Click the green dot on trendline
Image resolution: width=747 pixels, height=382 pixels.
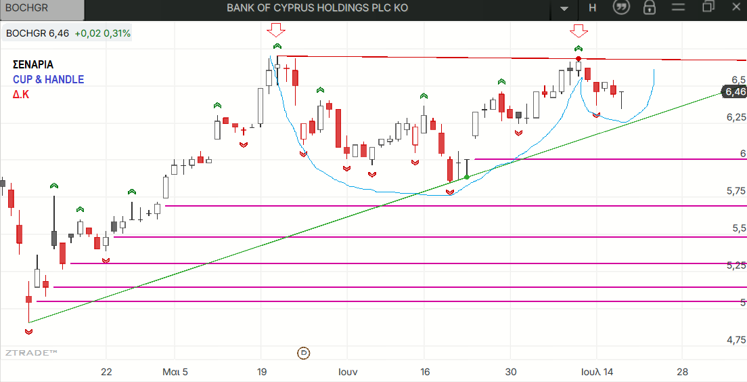point(466,177)
